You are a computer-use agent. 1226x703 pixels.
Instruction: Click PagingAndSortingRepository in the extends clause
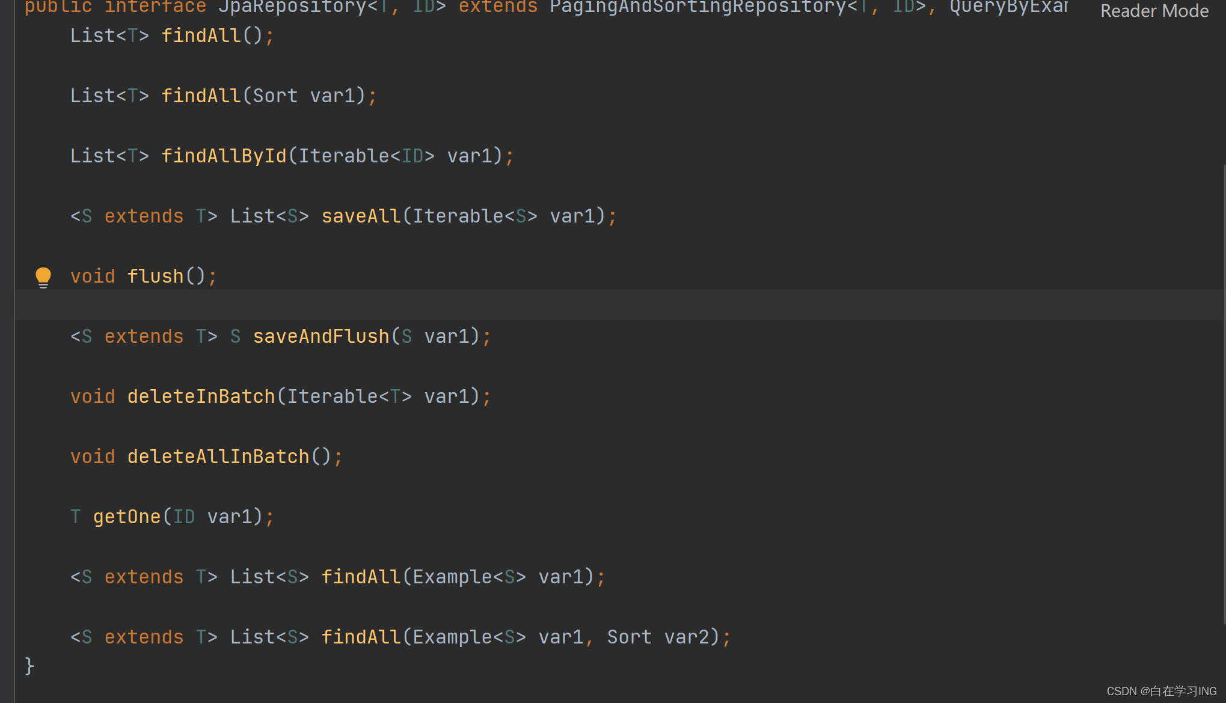pyautogui.click(x=697, y=7)
